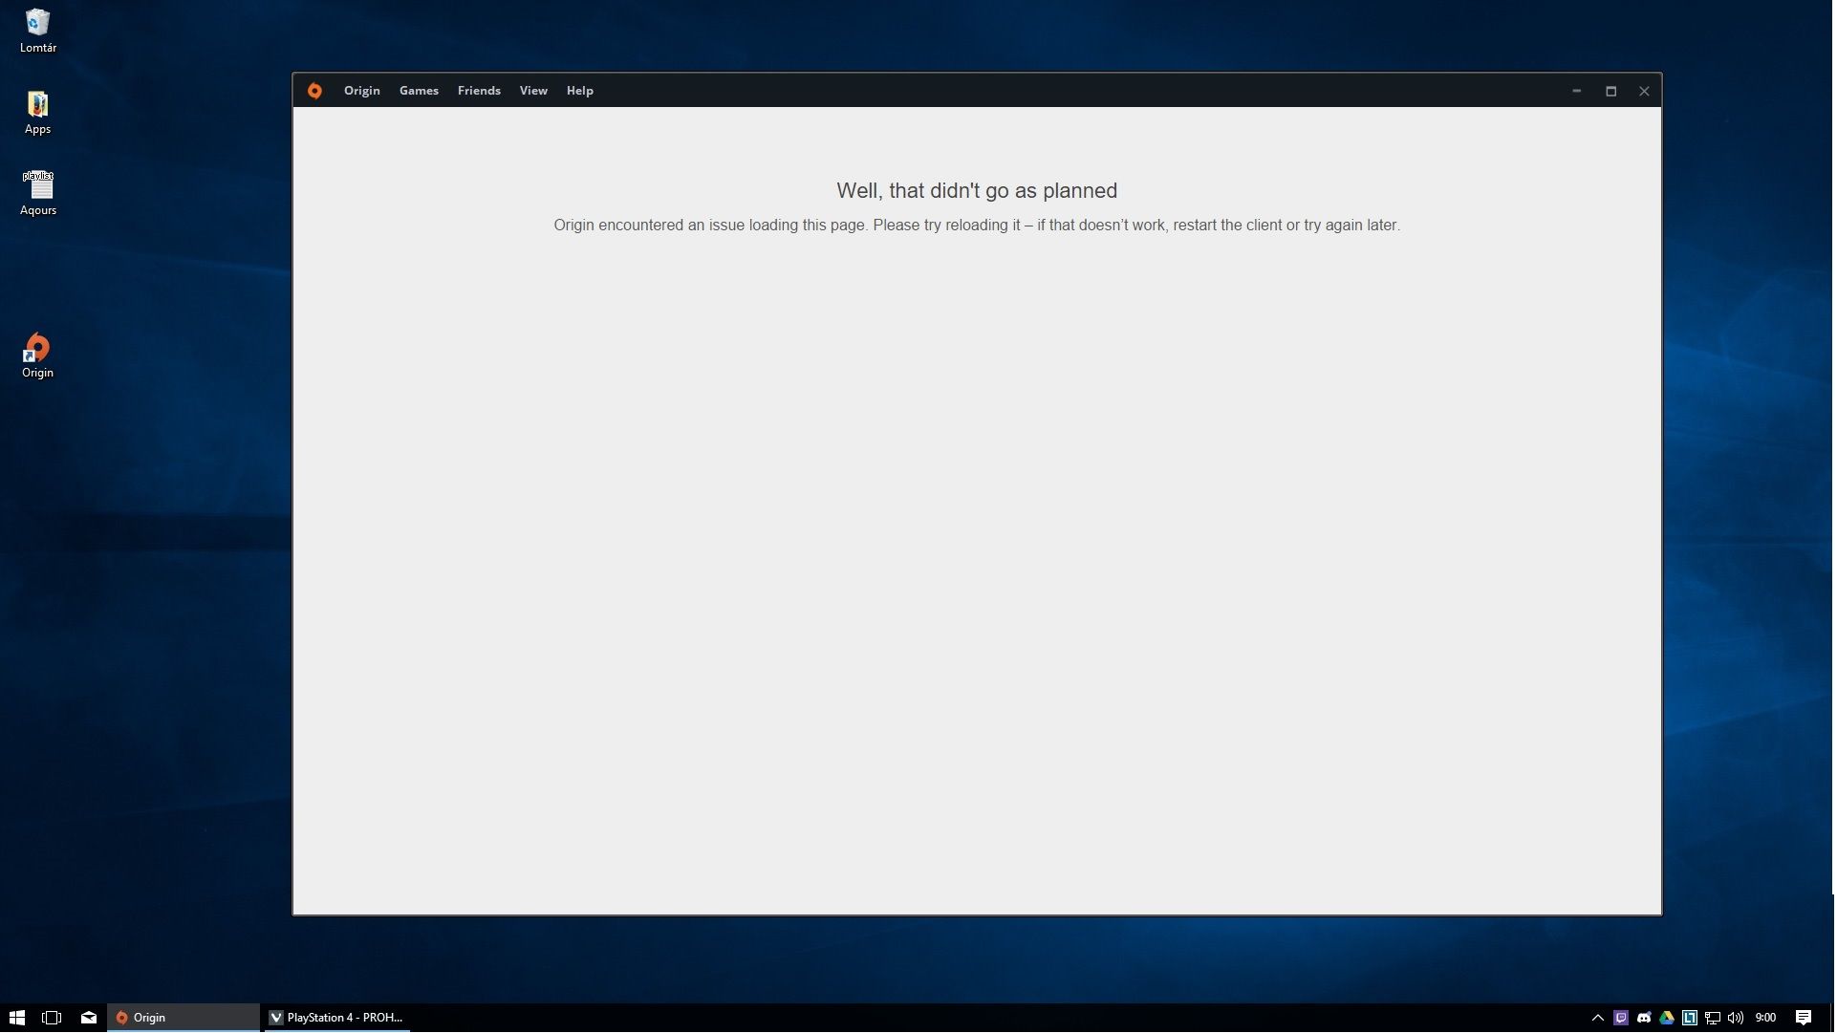Open the Google Drive tray icon
Screen dimensions: 1837x1033
click(1667, 1019)
